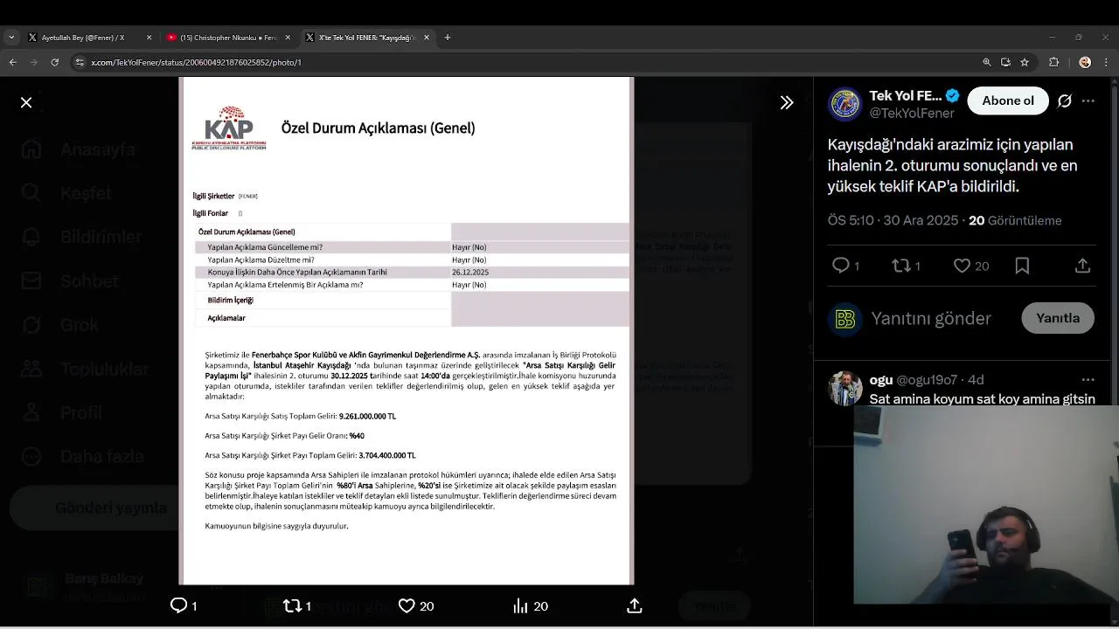Open the @TekYolFener handle link

click(x=911, y=113)
